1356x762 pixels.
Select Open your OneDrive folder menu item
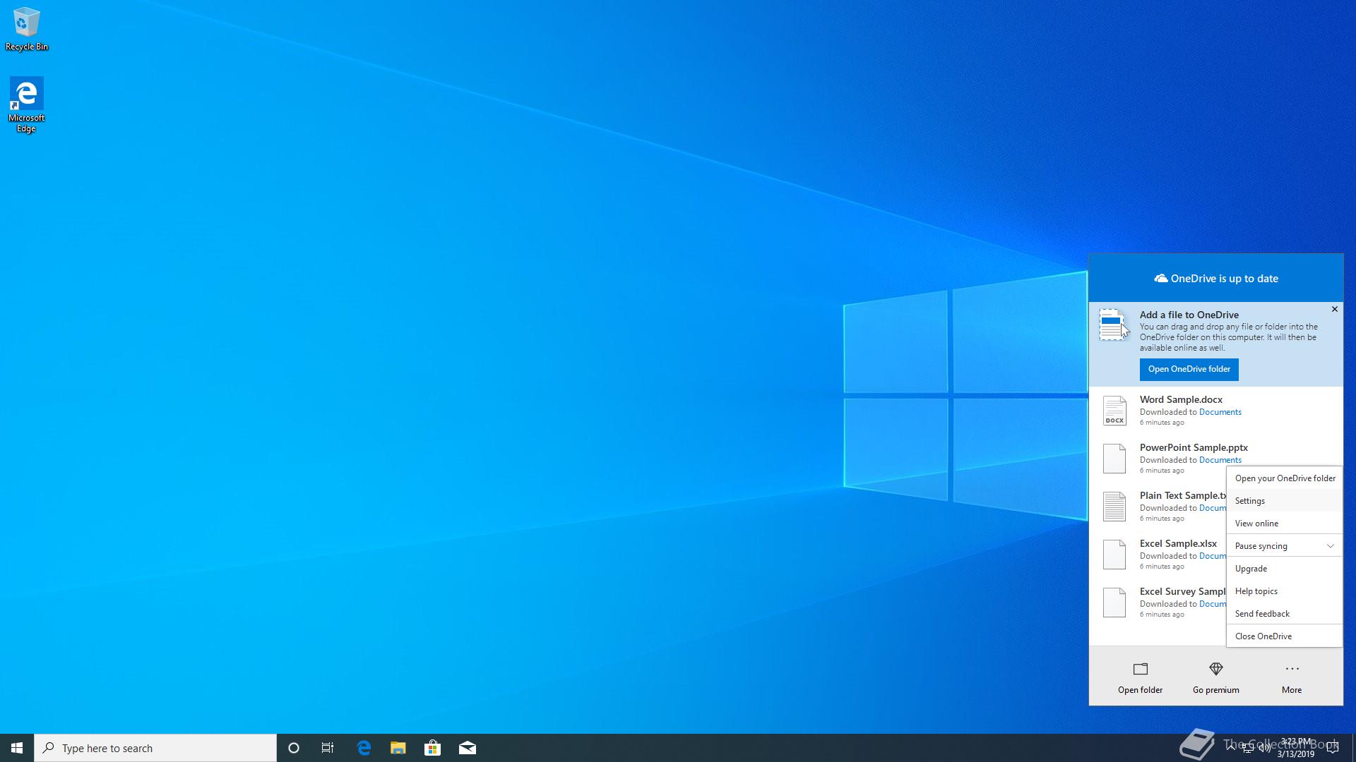point(1284,478)
